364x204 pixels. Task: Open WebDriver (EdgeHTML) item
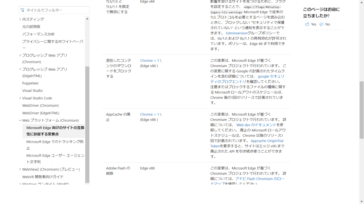point(41,113)
